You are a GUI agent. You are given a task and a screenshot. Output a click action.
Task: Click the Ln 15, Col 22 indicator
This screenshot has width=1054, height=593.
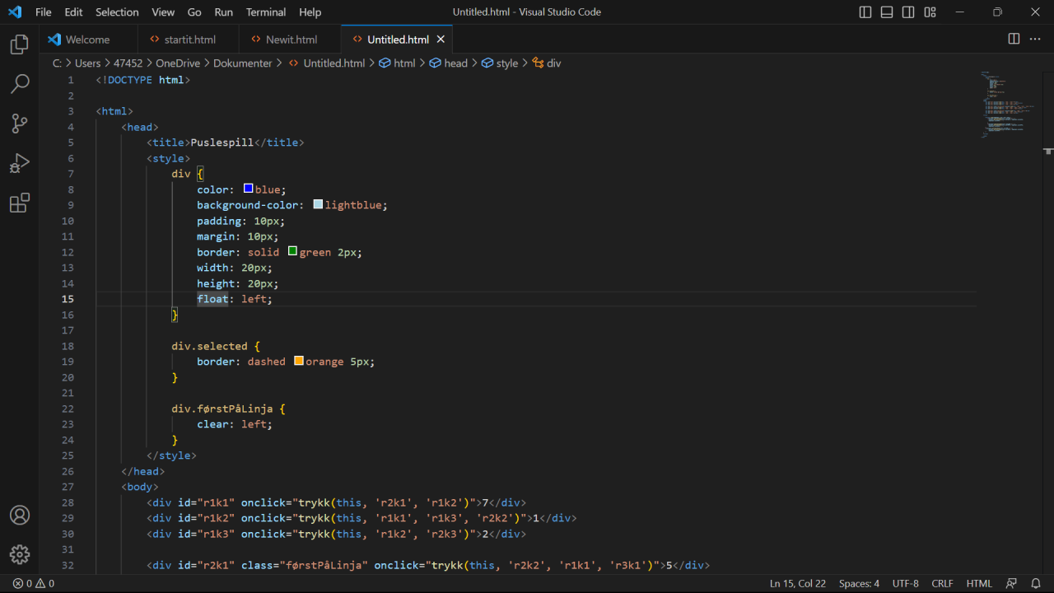797,583
